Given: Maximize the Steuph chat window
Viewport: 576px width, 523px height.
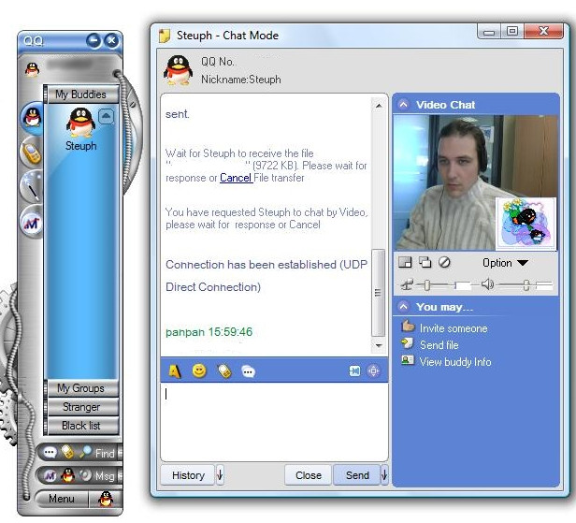Looking at the screenshot, I should pos(512,31).
